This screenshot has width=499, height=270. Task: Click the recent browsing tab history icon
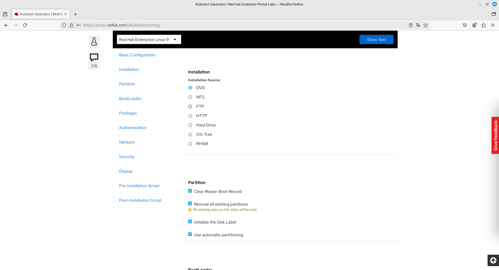pyautogui.click(x=5, y=14)
